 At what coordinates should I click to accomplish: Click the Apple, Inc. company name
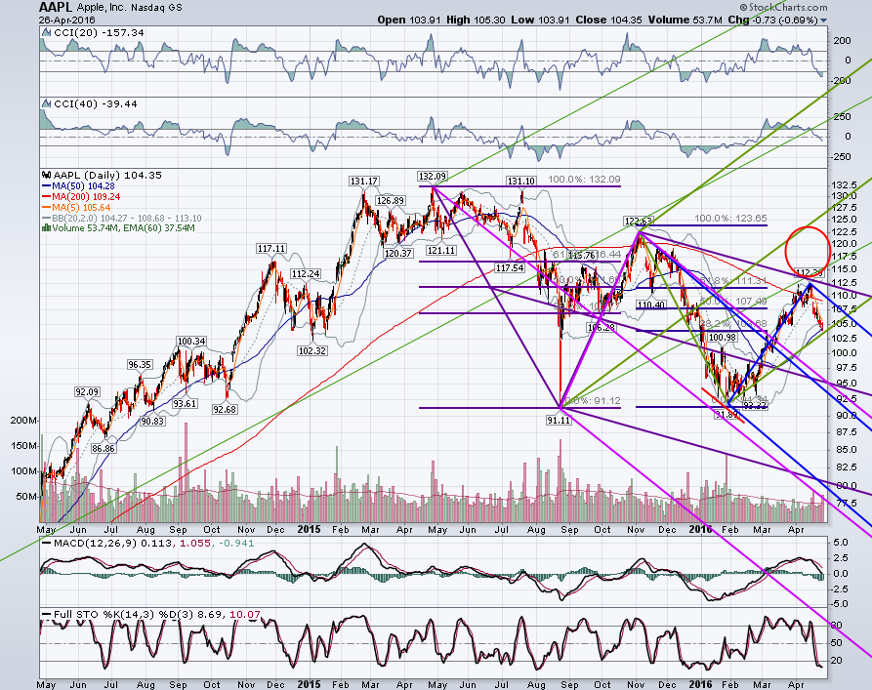[102, 8]
